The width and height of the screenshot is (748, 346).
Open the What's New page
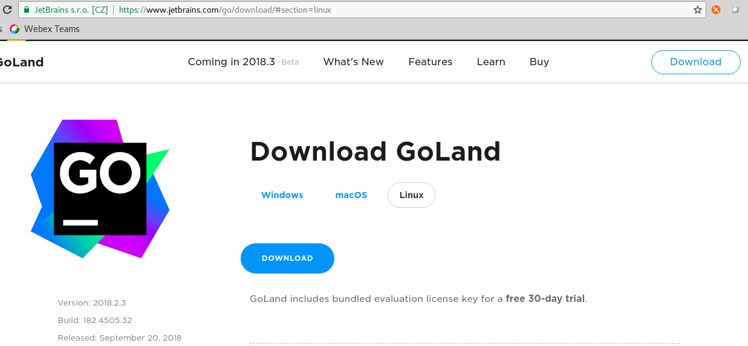(x=354, y=62)
